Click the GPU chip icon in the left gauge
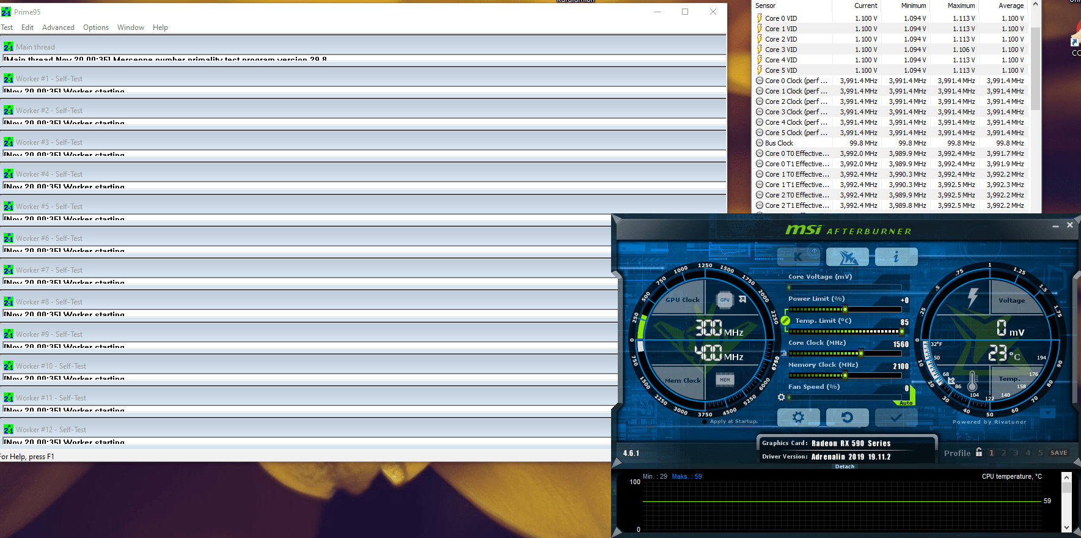Viewport: 1081px width, 538px height. (725, 300)
